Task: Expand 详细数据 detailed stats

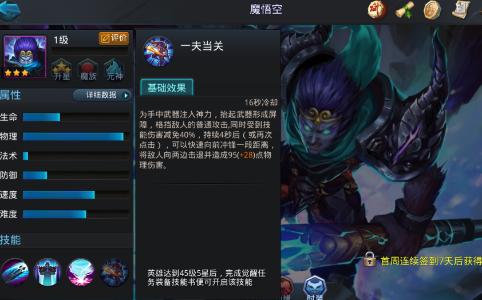Action: coord(102,95)
